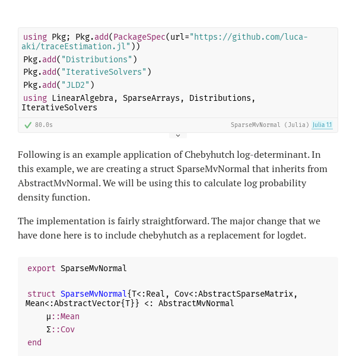
Task: Expand the chevron below the first code cell
Action: (178, 135)
